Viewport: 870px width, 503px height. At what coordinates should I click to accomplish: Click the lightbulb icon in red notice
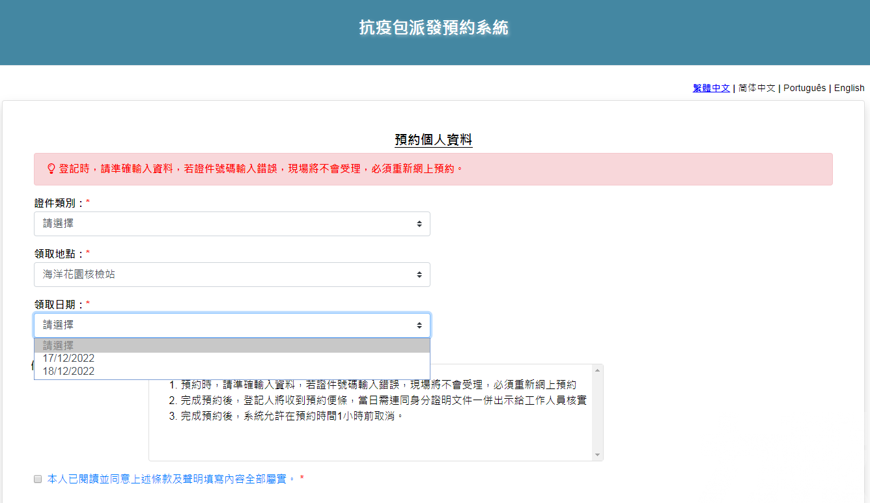pos(51,169)
